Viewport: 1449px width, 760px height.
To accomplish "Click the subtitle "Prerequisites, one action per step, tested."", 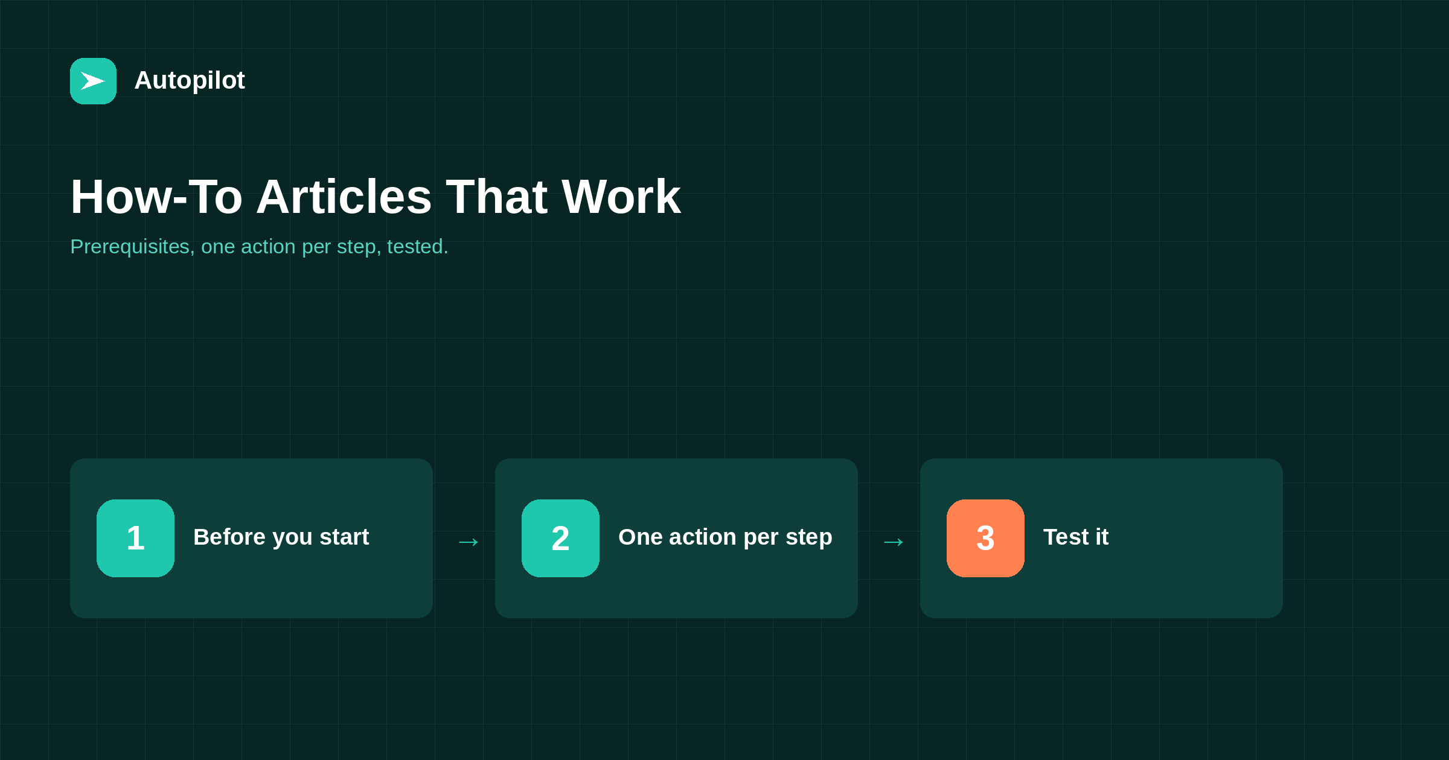I will 259,247.
